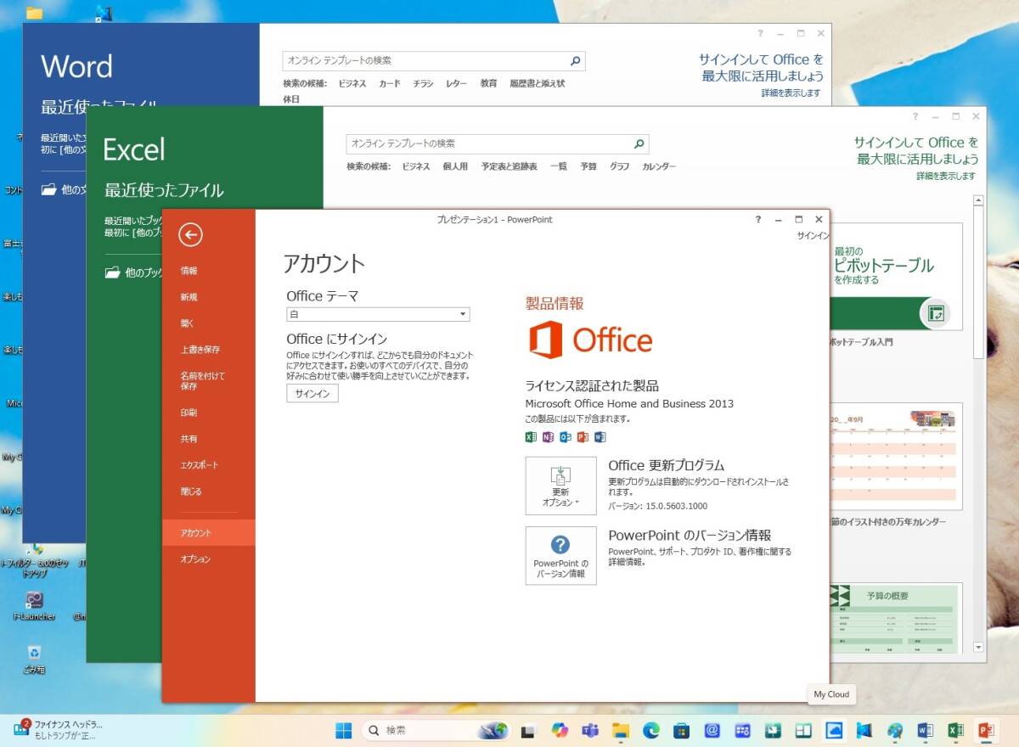Open File Explorer from the taskbar
This screenshot has width=1019, height=747.
click(x=620, y=730)
